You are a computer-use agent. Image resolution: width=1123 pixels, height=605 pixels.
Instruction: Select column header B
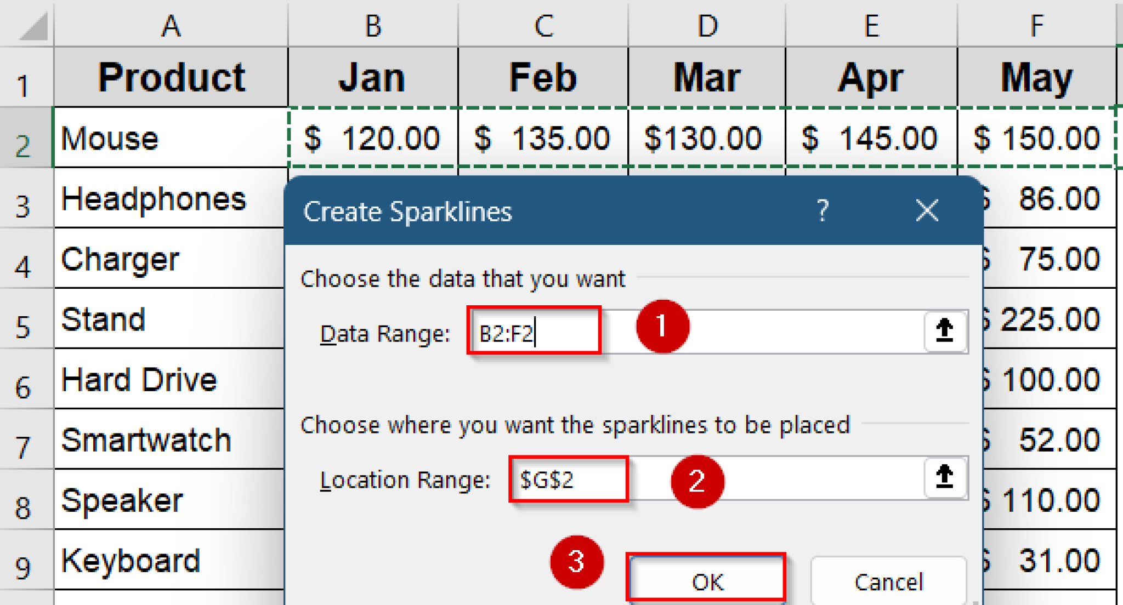click(x=372, y=25)
